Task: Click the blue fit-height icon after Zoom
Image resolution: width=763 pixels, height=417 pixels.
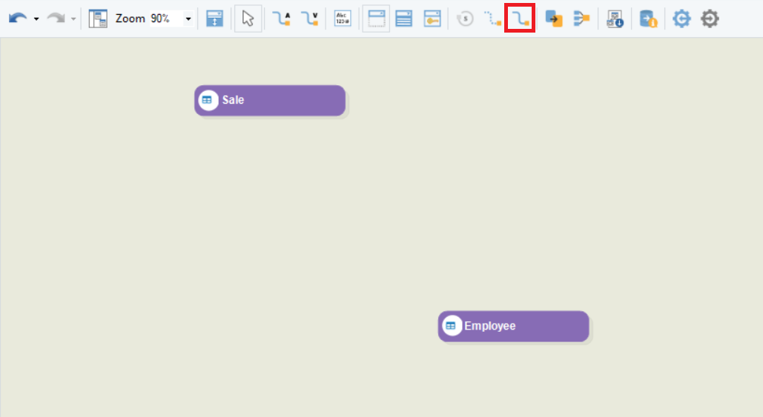Action: [x=214, y=19]
